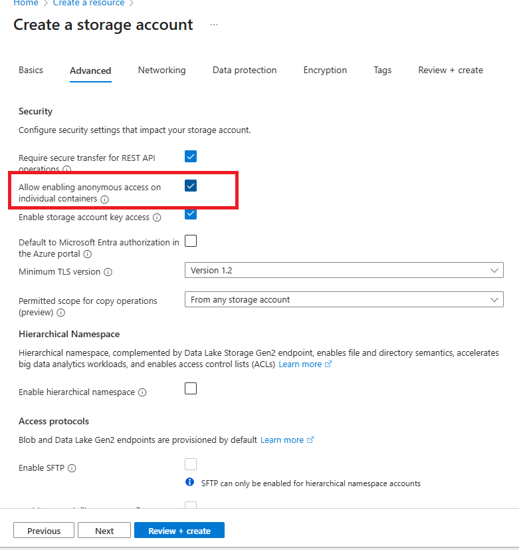
Task: Open the access protocols Learn more link
Action: 282,440
